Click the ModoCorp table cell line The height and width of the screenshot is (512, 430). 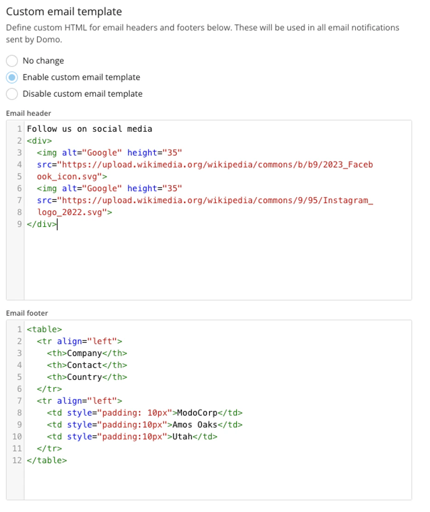tap(145, 413)
